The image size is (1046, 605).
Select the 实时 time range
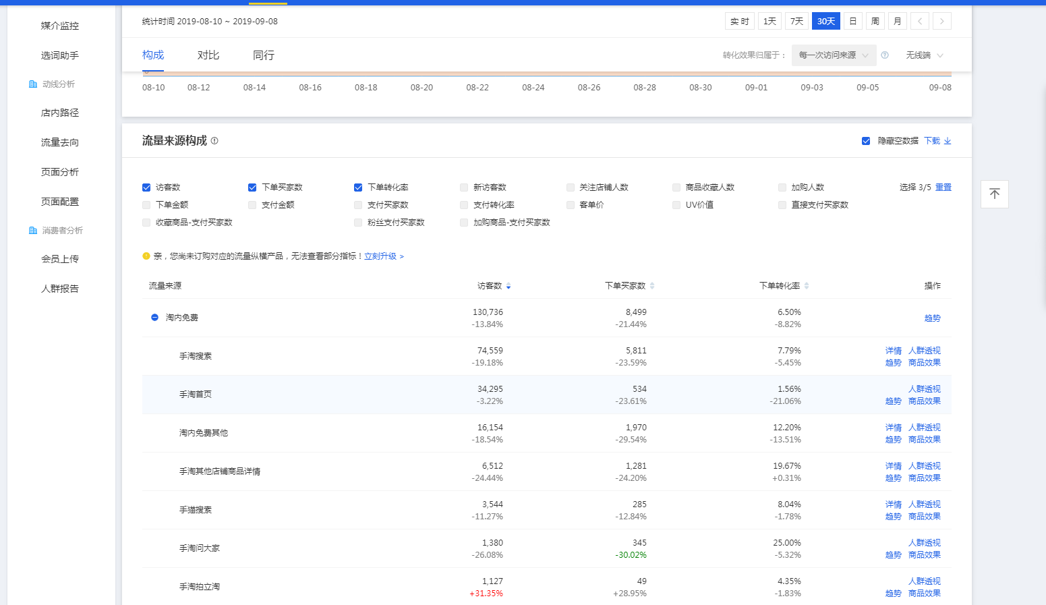[x=740, y=22]
